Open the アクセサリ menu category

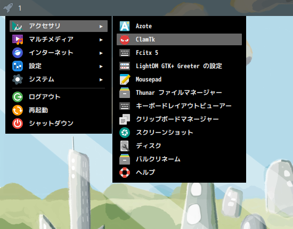click(59, 26)
